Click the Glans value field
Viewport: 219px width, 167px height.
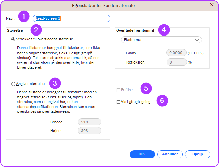point(176,53)
